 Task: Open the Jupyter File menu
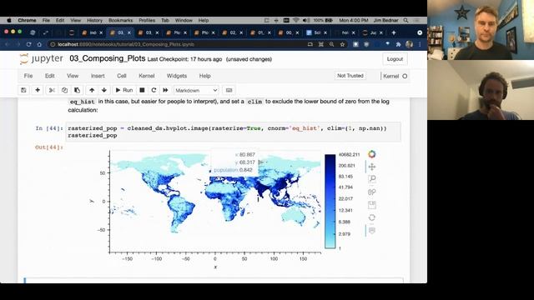28,76
